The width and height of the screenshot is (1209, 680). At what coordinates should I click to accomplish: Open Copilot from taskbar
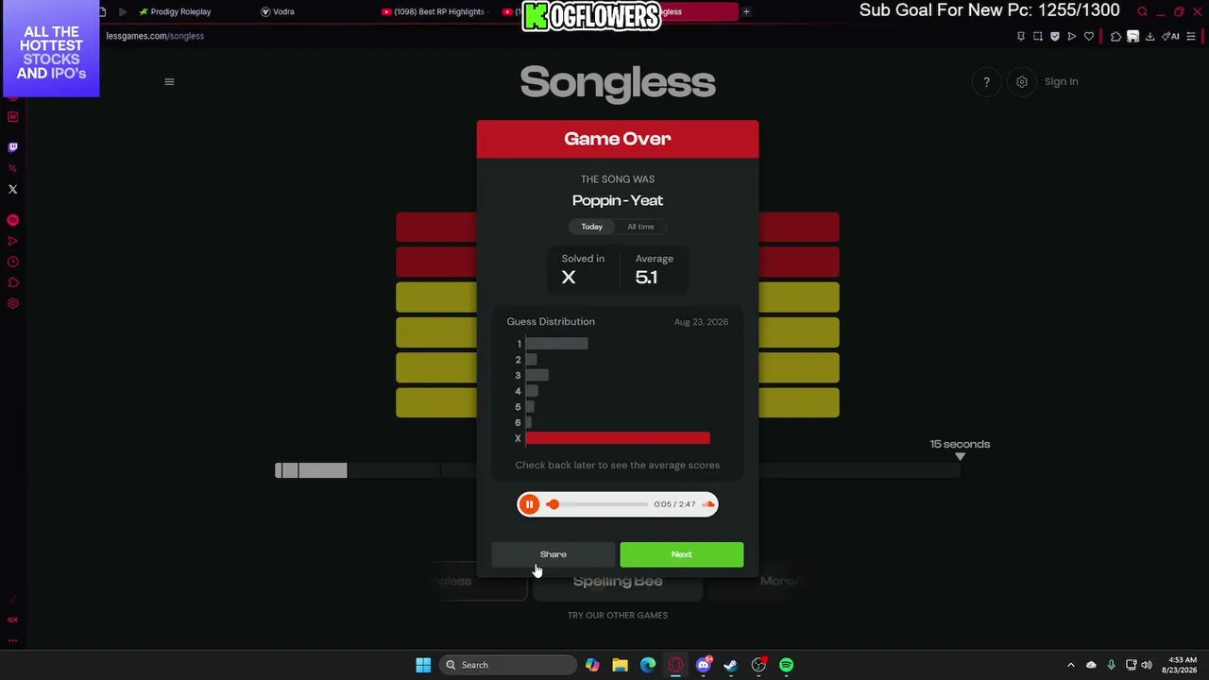[592, 665]
